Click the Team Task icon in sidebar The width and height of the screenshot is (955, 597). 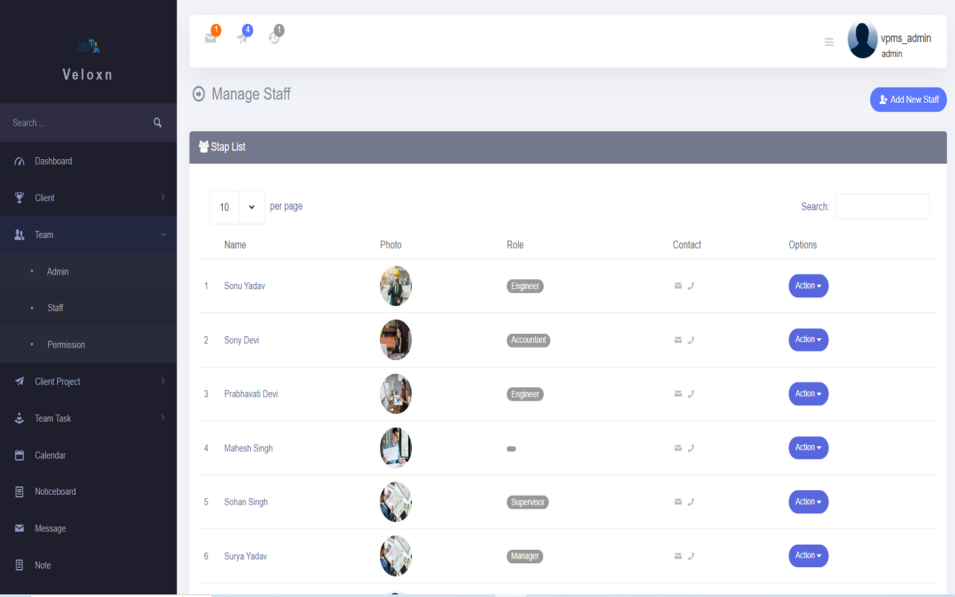[18, 418]
